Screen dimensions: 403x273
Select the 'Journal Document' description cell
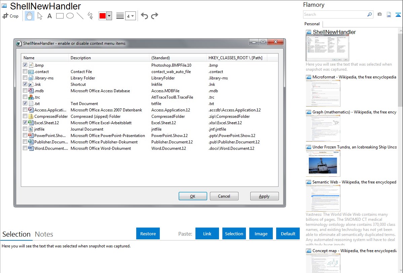87,129
